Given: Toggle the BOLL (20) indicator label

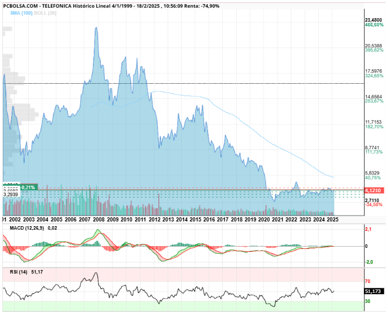Looking at the screenshot, I should point(45,13).
